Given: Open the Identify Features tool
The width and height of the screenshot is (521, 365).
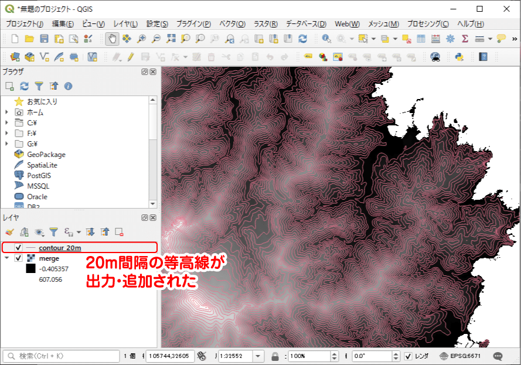Looking at the screenshot, I should point(325,39).
